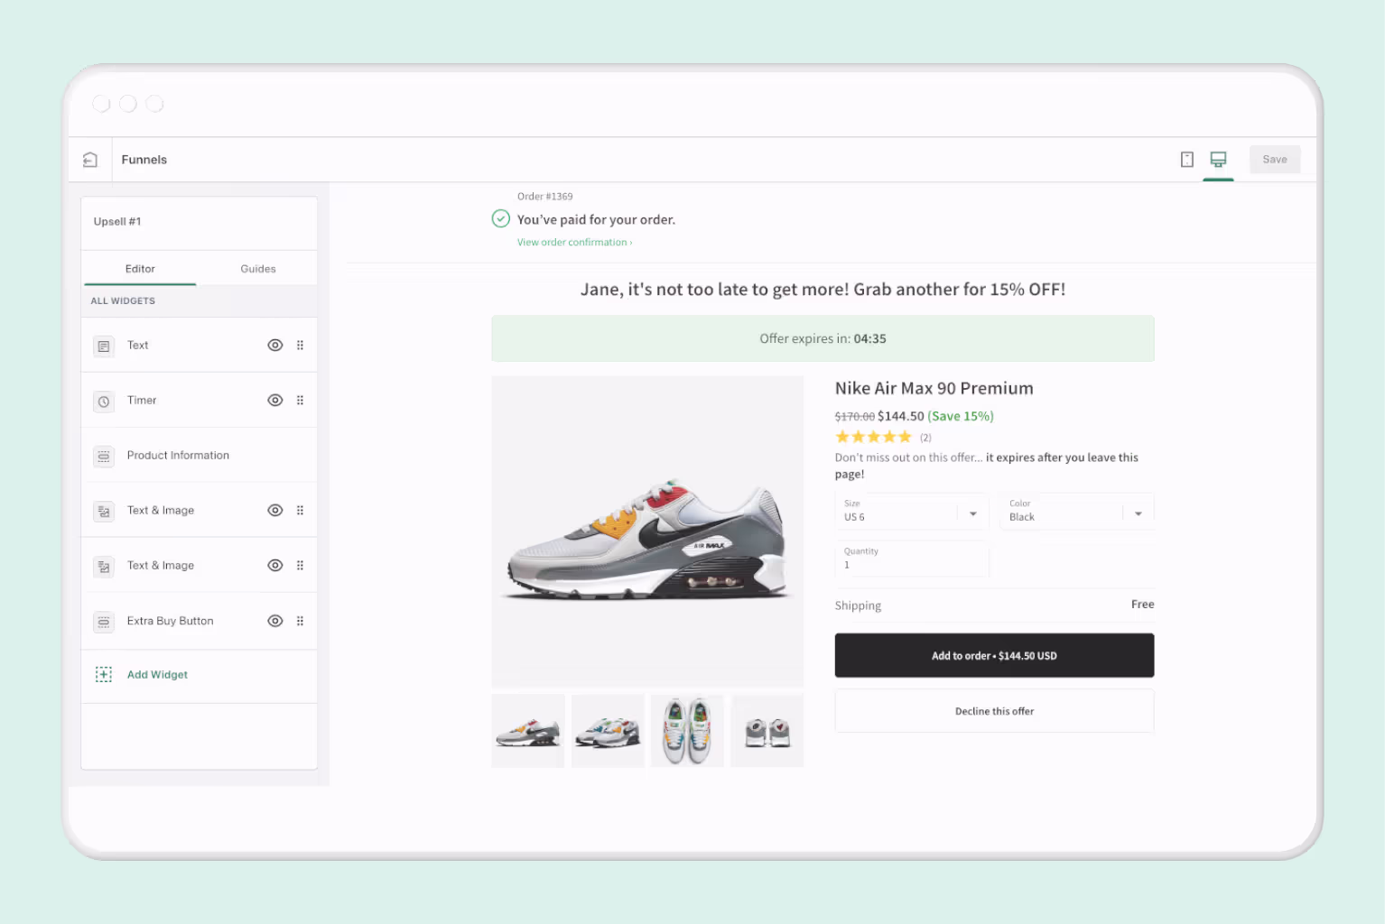Image resolution: width=1385 pixels, height=924 pixels.
Task: Select the Product Information widget label
Action: [x=178, y=456]
